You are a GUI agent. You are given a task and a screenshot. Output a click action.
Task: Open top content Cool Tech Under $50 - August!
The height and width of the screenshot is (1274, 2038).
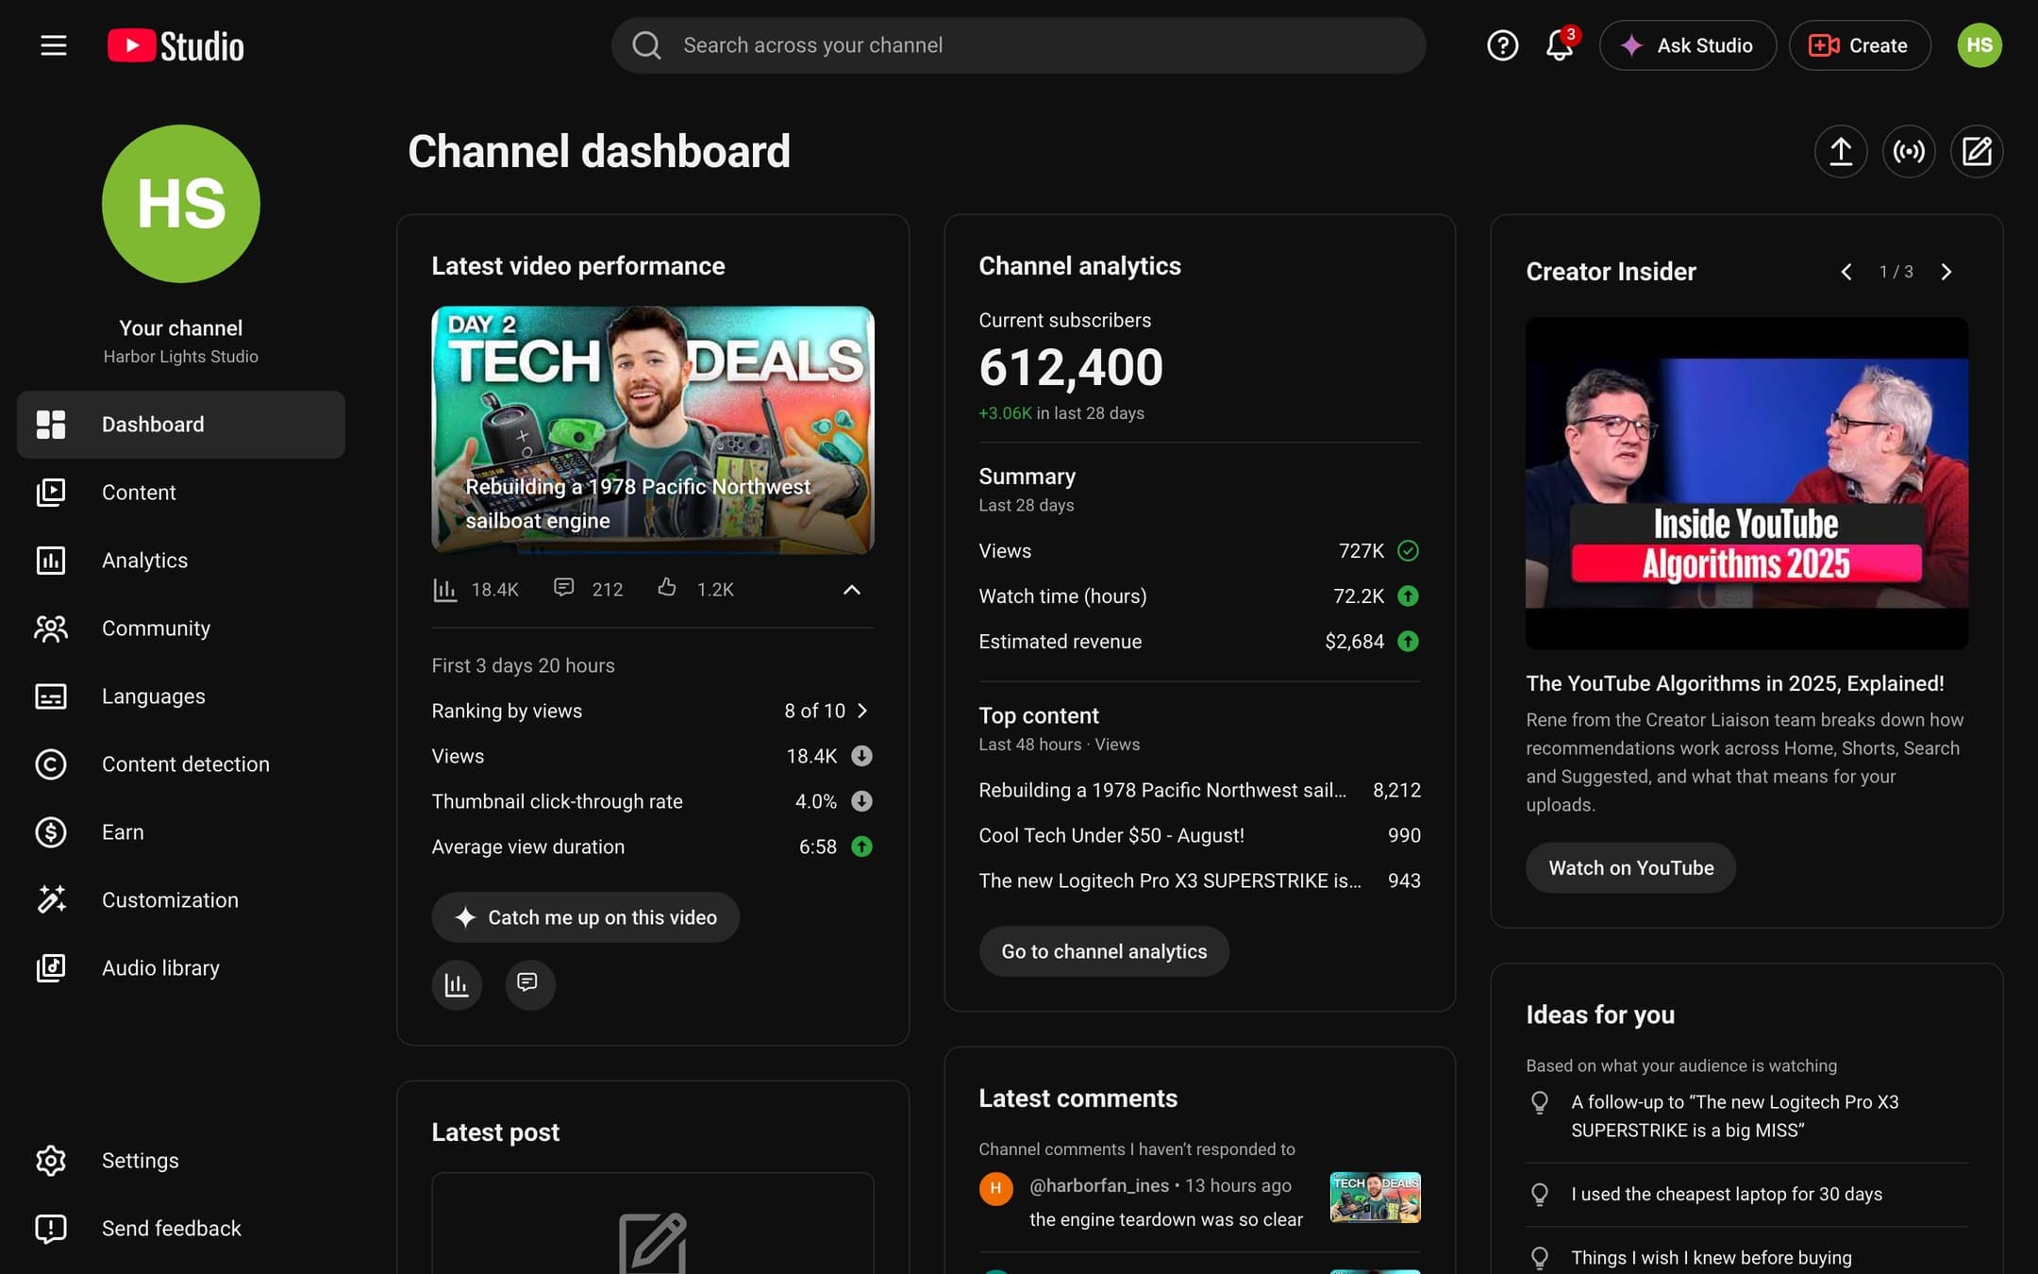[x=1199, y=835]
